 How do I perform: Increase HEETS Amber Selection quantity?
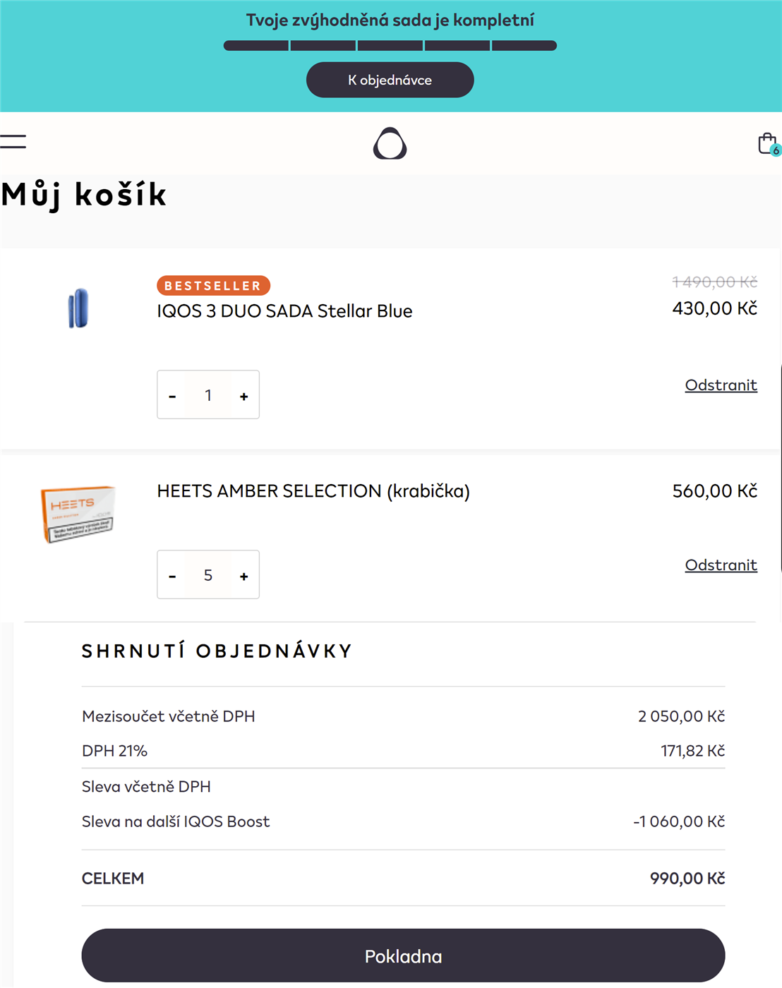click(x=244, y=575)
